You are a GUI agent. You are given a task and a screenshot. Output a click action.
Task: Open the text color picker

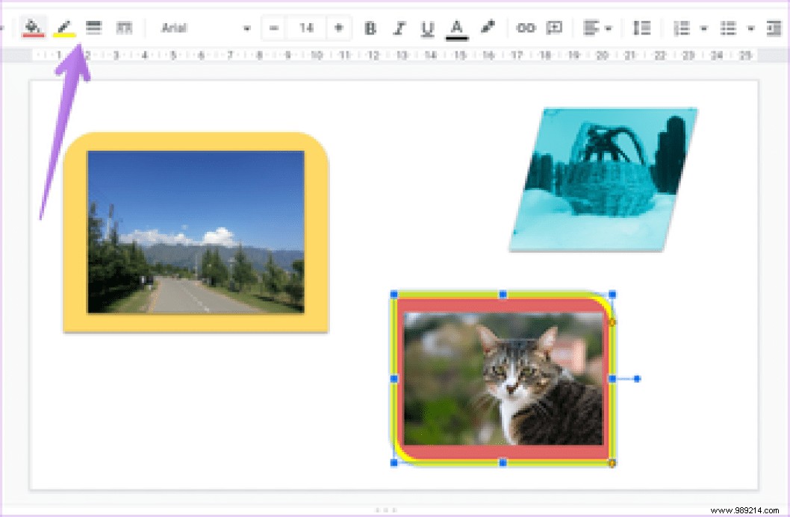click(x=456, y=28)
